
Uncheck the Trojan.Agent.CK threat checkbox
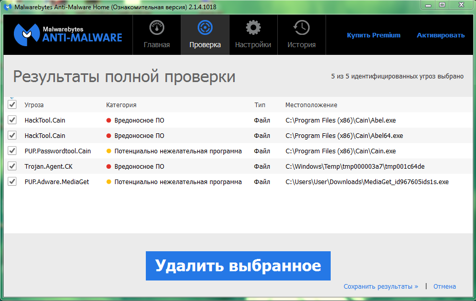click(12, 167)
